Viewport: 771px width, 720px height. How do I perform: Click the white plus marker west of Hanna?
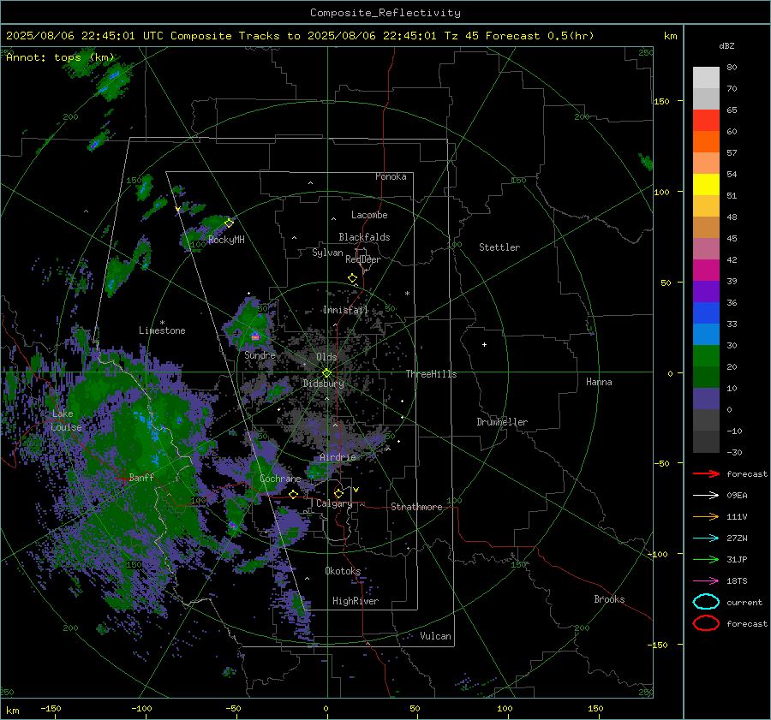(x=484, y=344)
